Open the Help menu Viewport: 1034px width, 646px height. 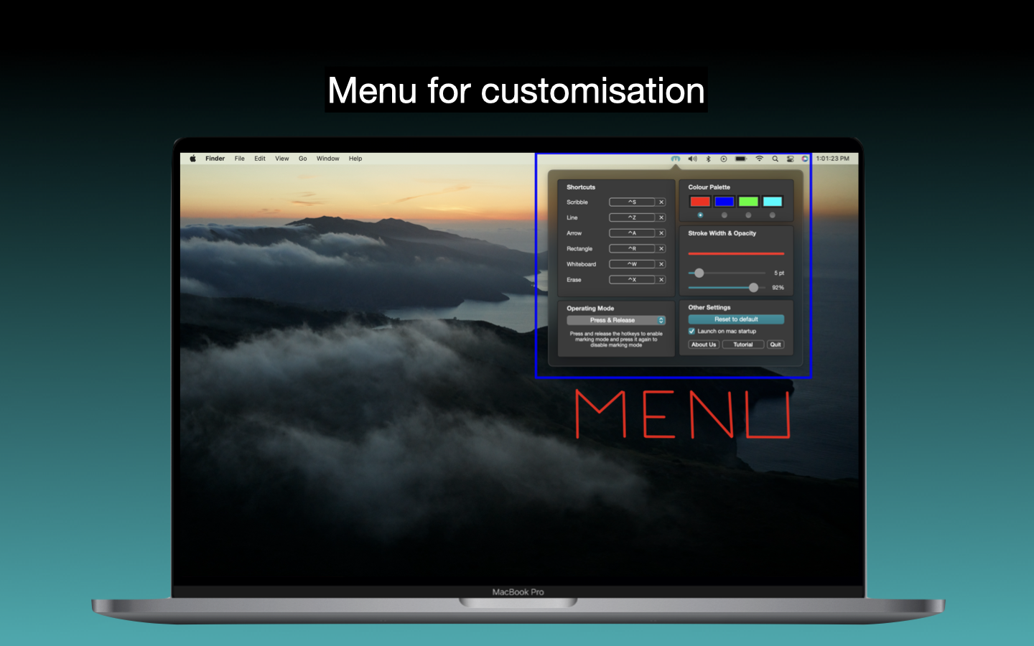355,159
